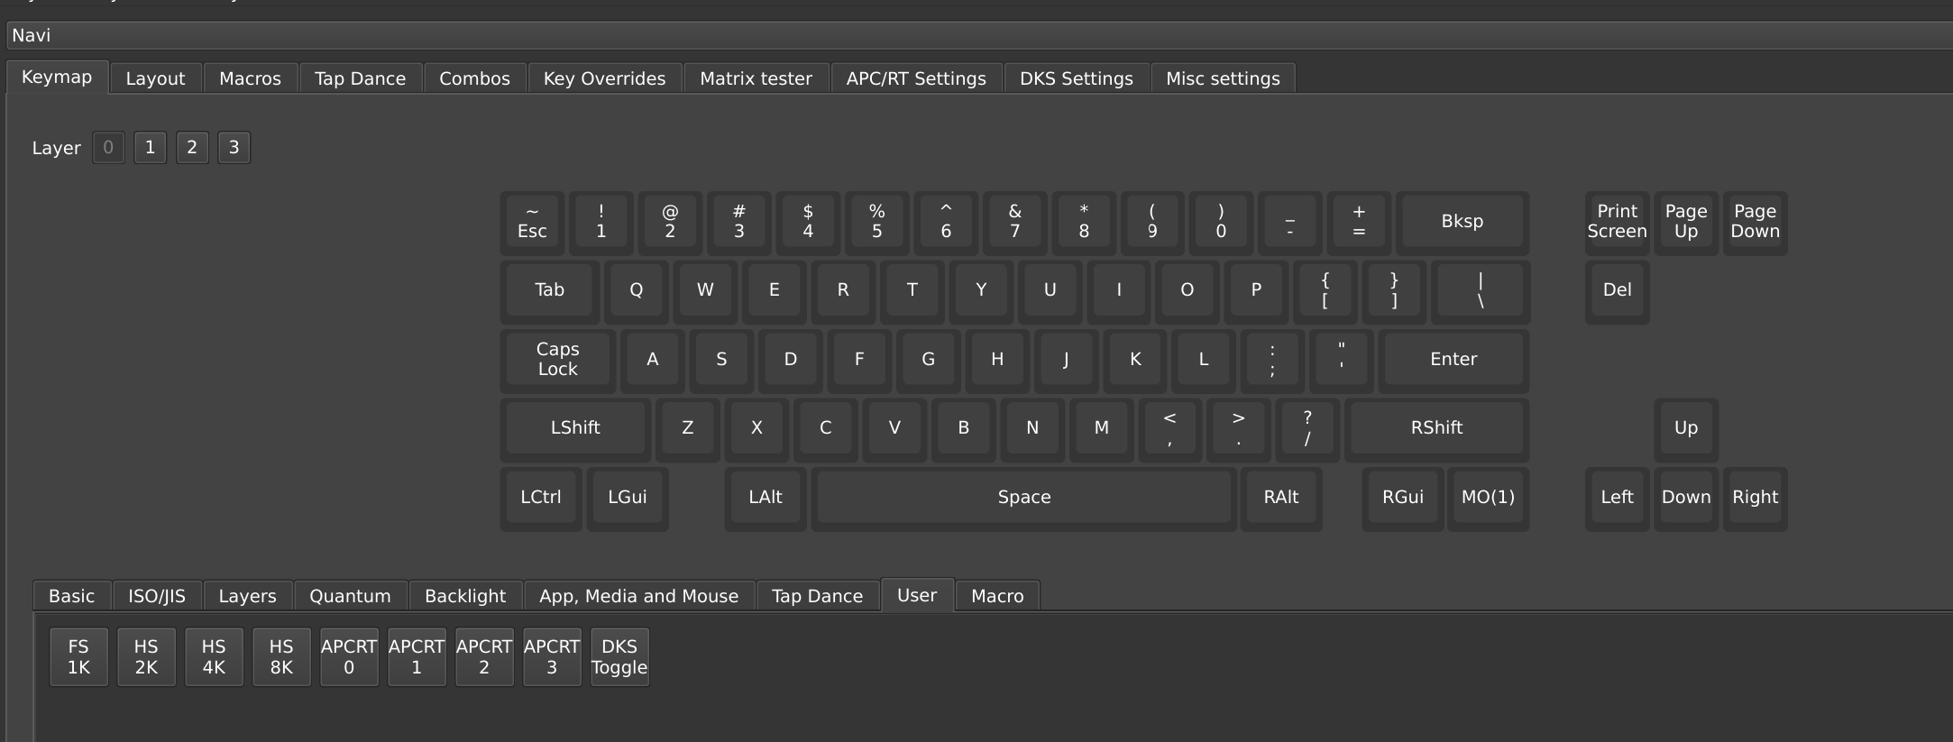Pick the HS 4K keycode
This screenshot has height=742, width=1953.
[214, 656]
